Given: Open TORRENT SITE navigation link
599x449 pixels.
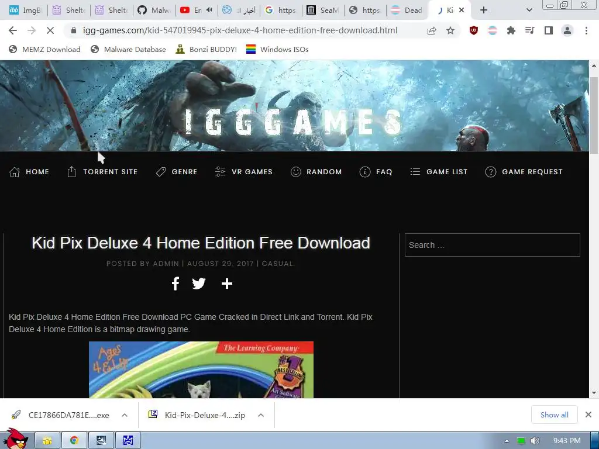Looking at the screenshot, I should pyautogui.click(x=102, y=172).
